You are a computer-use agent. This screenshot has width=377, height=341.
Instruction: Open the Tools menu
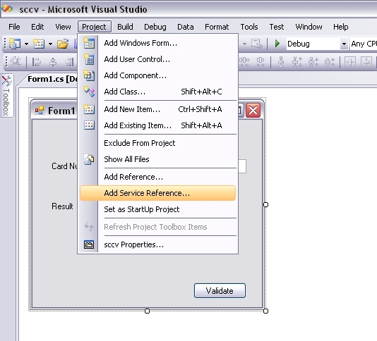(x=249, y=27)
